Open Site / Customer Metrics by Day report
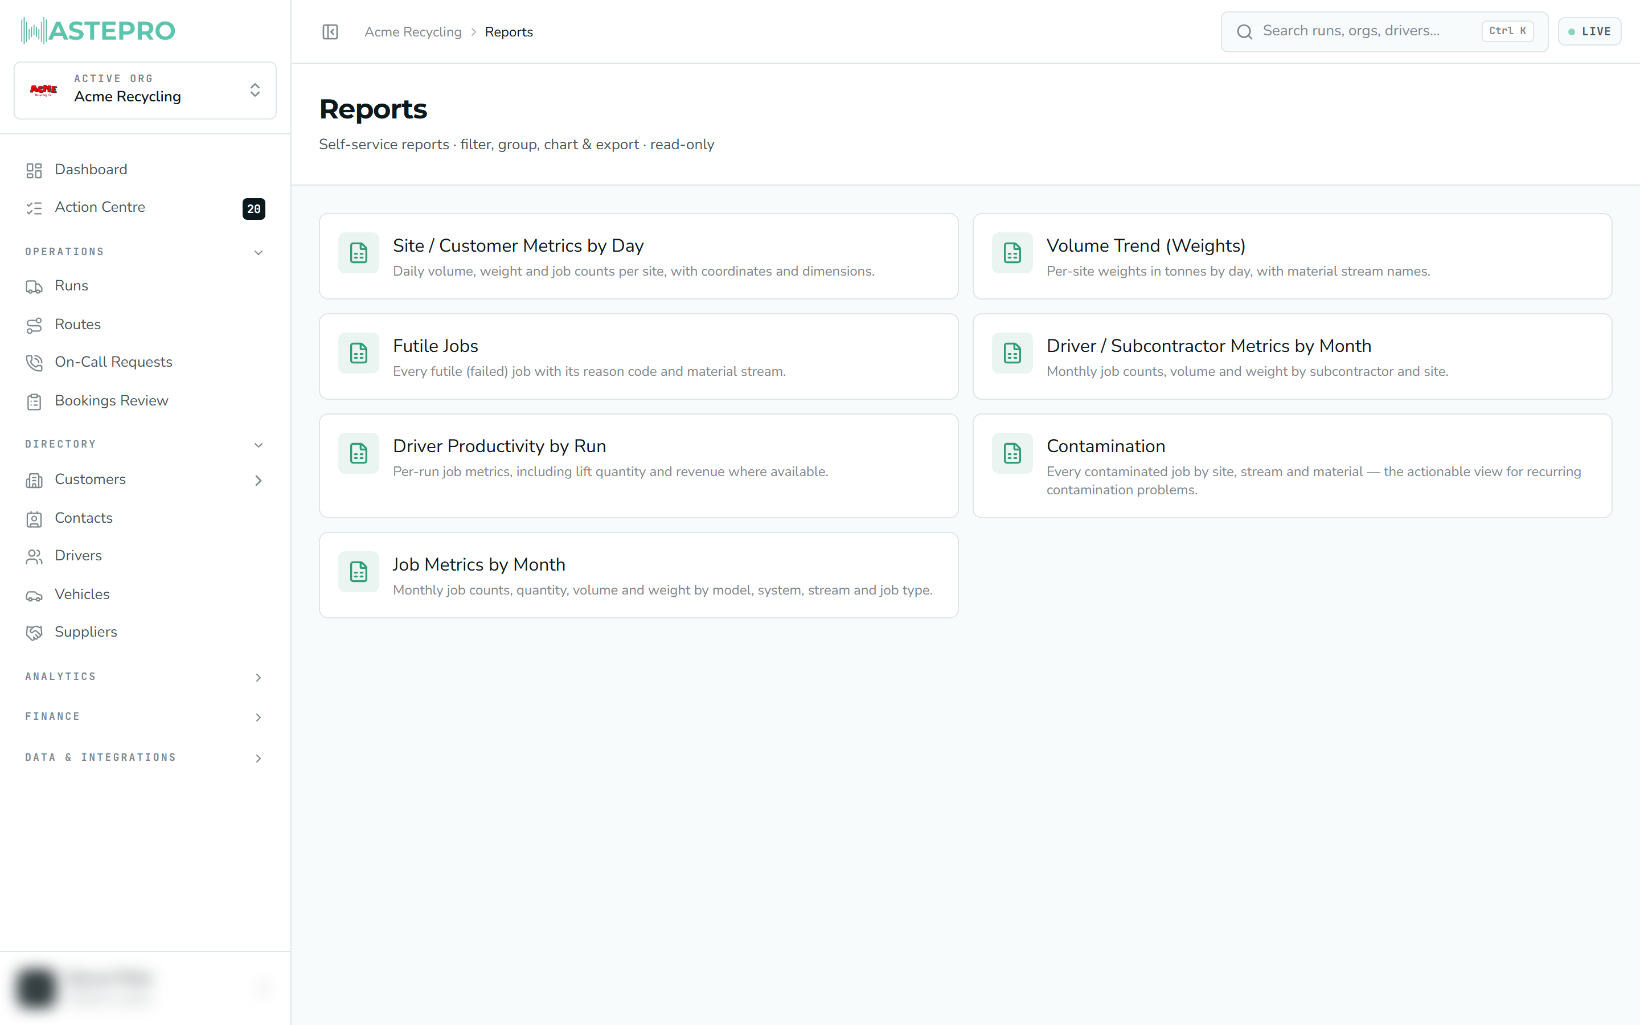 [x=638, y=256]
